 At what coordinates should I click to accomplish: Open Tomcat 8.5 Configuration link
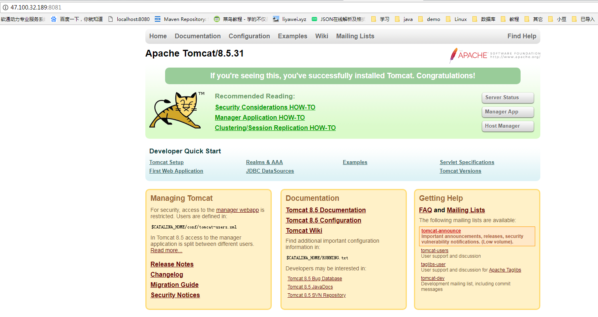coord(323,220)
